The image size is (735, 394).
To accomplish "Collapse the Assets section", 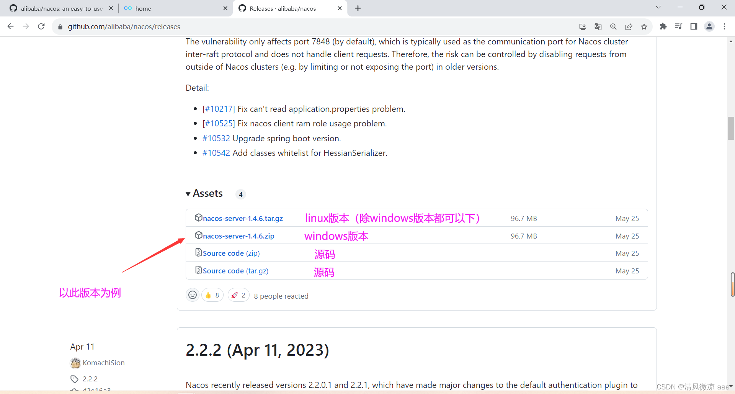I will [x=204, y=193].
